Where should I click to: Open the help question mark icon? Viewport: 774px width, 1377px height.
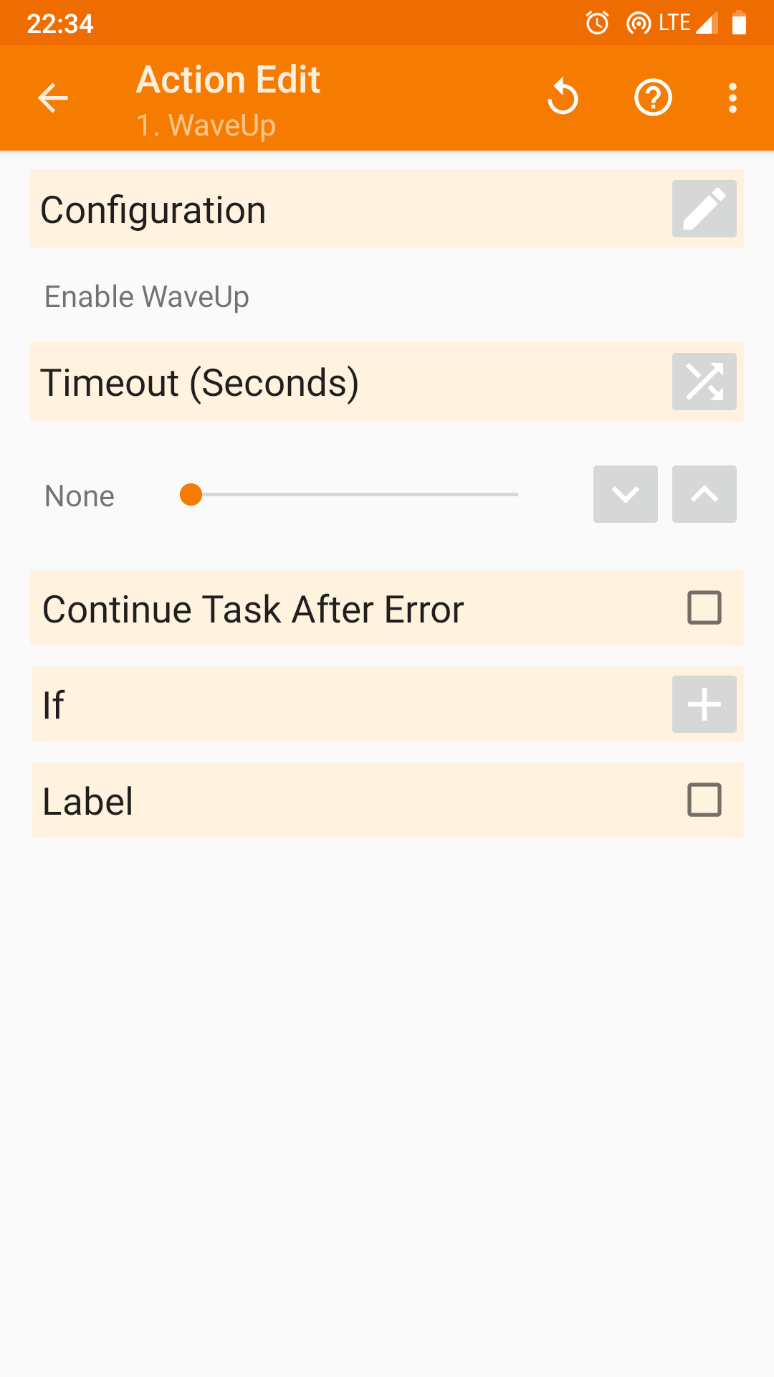click(653, 98)
